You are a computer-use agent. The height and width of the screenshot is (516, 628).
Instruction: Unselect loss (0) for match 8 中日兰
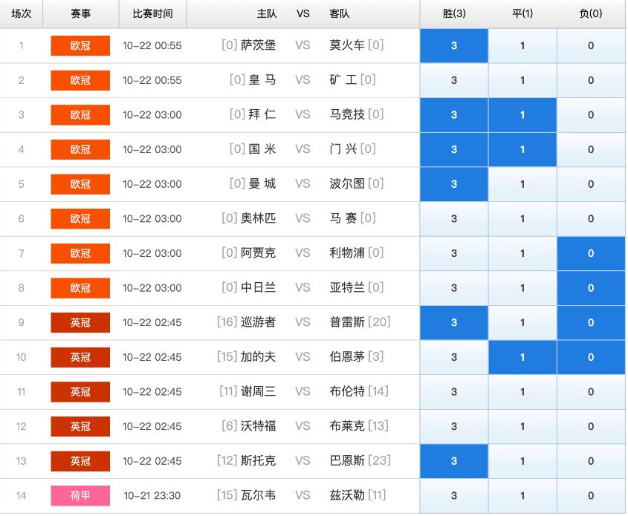pyautogui.click(x=591, y=288)
